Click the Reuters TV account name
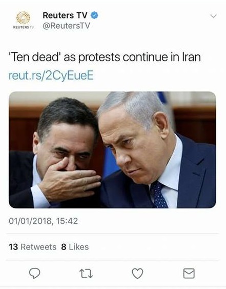The width and height of the screenshot is (226, 289). tap(65, 15)
